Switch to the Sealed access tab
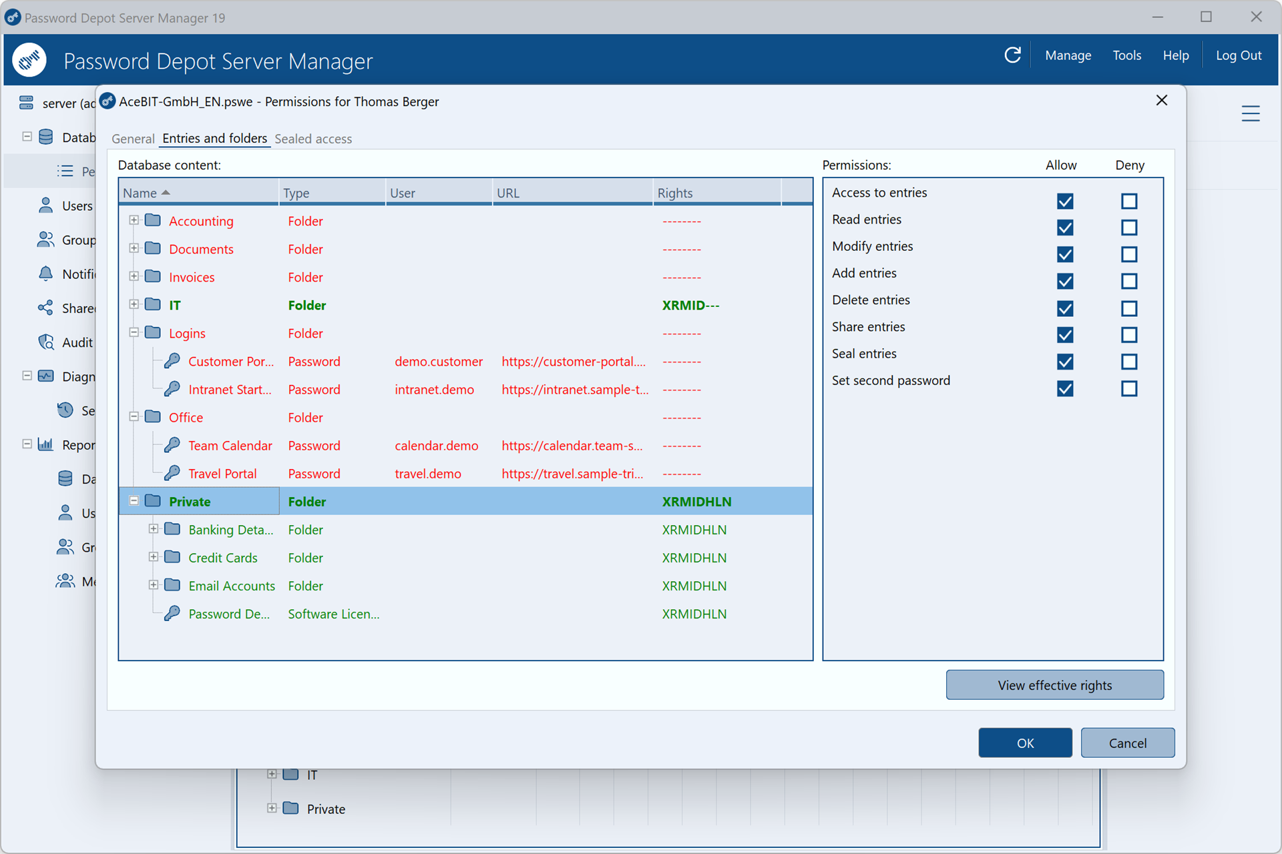Screen dimensions: 1282x854 click(x=313, y=139)
